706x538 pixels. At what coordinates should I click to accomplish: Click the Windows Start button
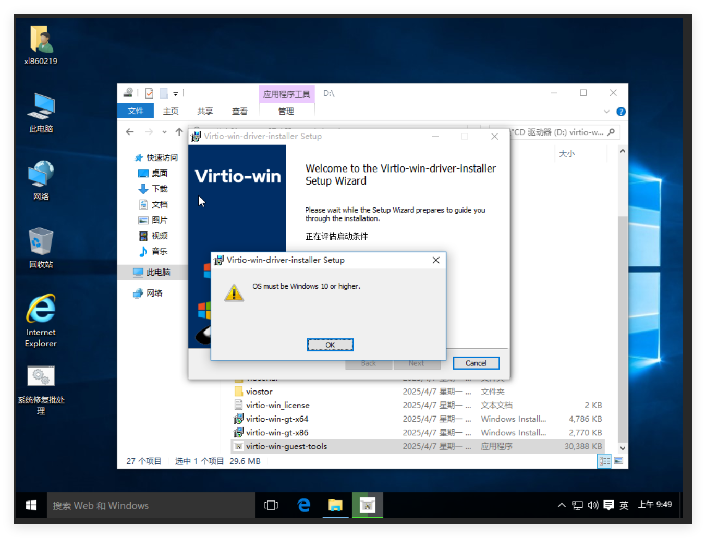click(x=31, y=505)
